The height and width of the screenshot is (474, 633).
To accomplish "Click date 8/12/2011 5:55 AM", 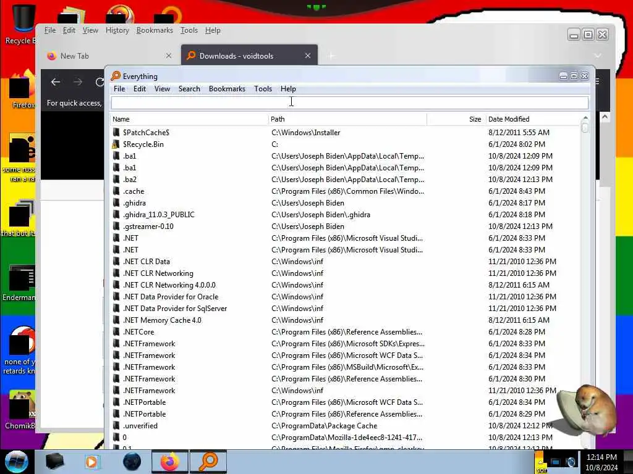I will (x=519, y=132).
